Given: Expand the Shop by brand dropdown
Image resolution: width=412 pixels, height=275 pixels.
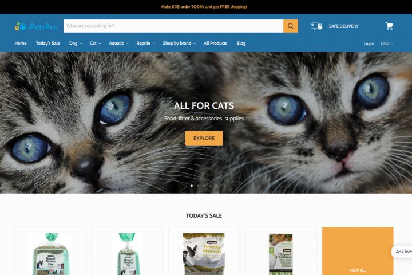Looking at the screenshot, I should coord(179,43).
